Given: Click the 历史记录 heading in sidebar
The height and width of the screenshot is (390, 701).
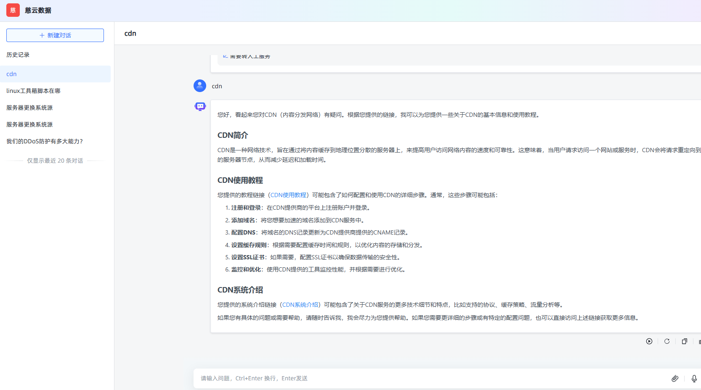Looking at the screenshot, I should 18,55.
